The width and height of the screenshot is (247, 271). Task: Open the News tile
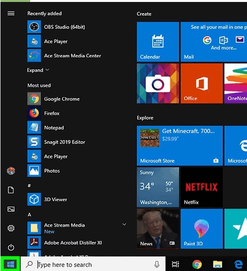click(158, 228)
